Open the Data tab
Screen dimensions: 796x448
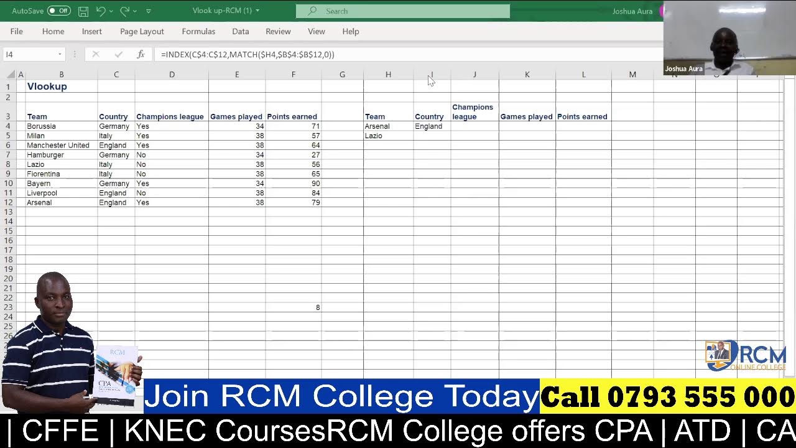pos(241,31)
